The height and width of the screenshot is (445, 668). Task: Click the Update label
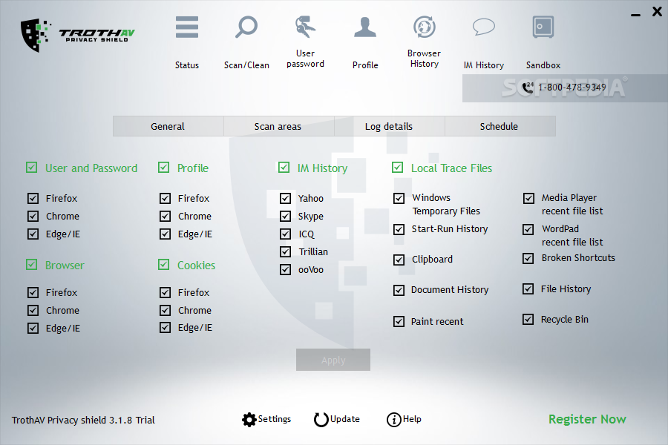pyautogui.click(x=344, y=419)
